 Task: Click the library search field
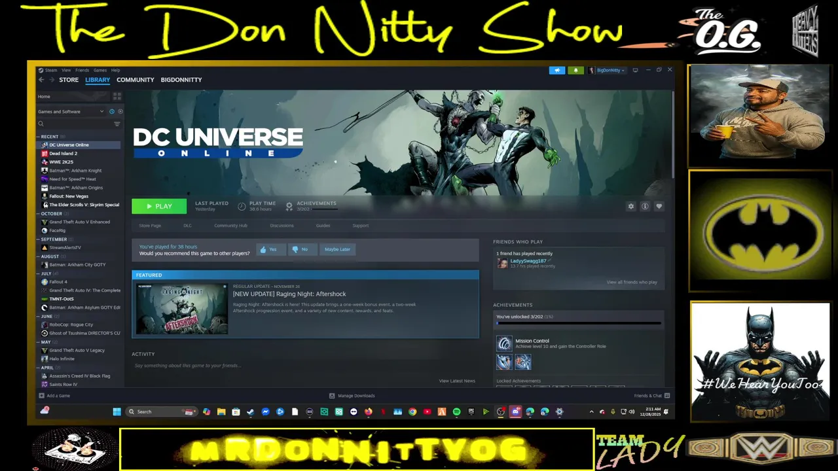click(74, 124)
